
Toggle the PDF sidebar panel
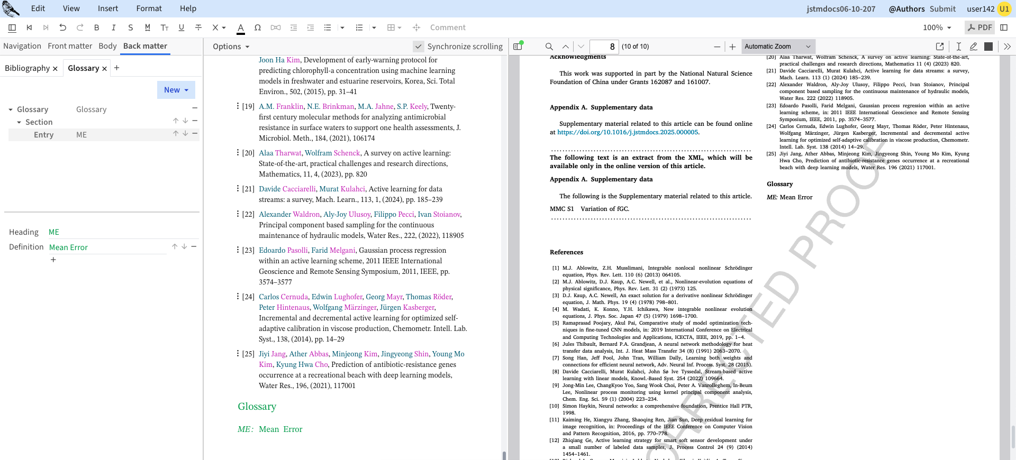click(518, 47)
